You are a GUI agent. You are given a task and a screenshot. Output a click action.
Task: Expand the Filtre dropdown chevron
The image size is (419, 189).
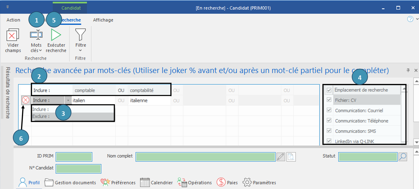coord(80,50)
